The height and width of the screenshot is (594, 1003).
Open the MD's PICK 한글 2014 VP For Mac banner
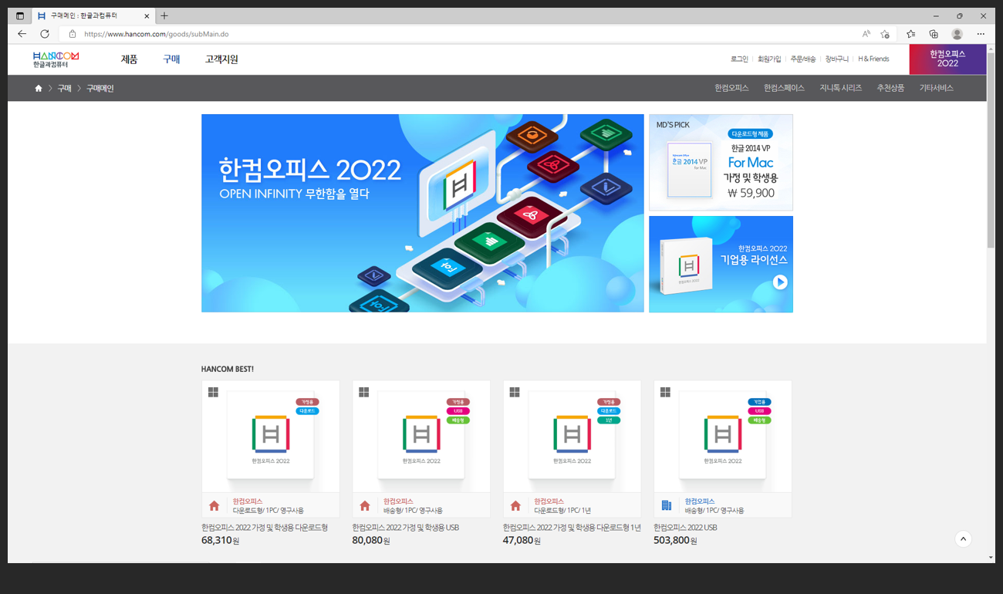pos(721,163)
